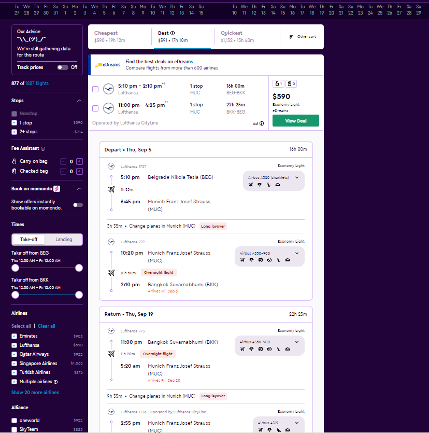Click the Lufthansa 772 airline logo
This screenshot has width=429, height=433.
pyautogui.click(x=111, y=242)
